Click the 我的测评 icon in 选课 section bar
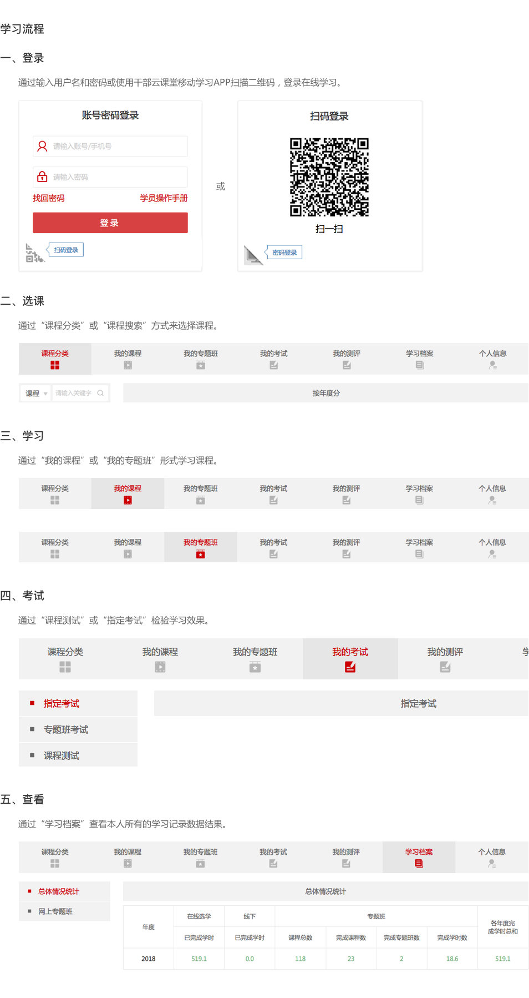Screen dimensions: 529x998 pyautogui.click(x=347, y=365)
